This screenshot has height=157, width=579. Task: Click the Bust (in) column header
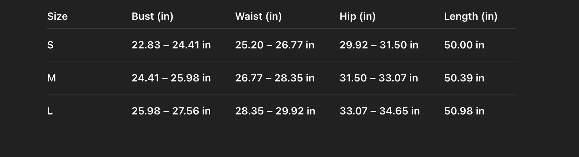click(x=152, y=17)
